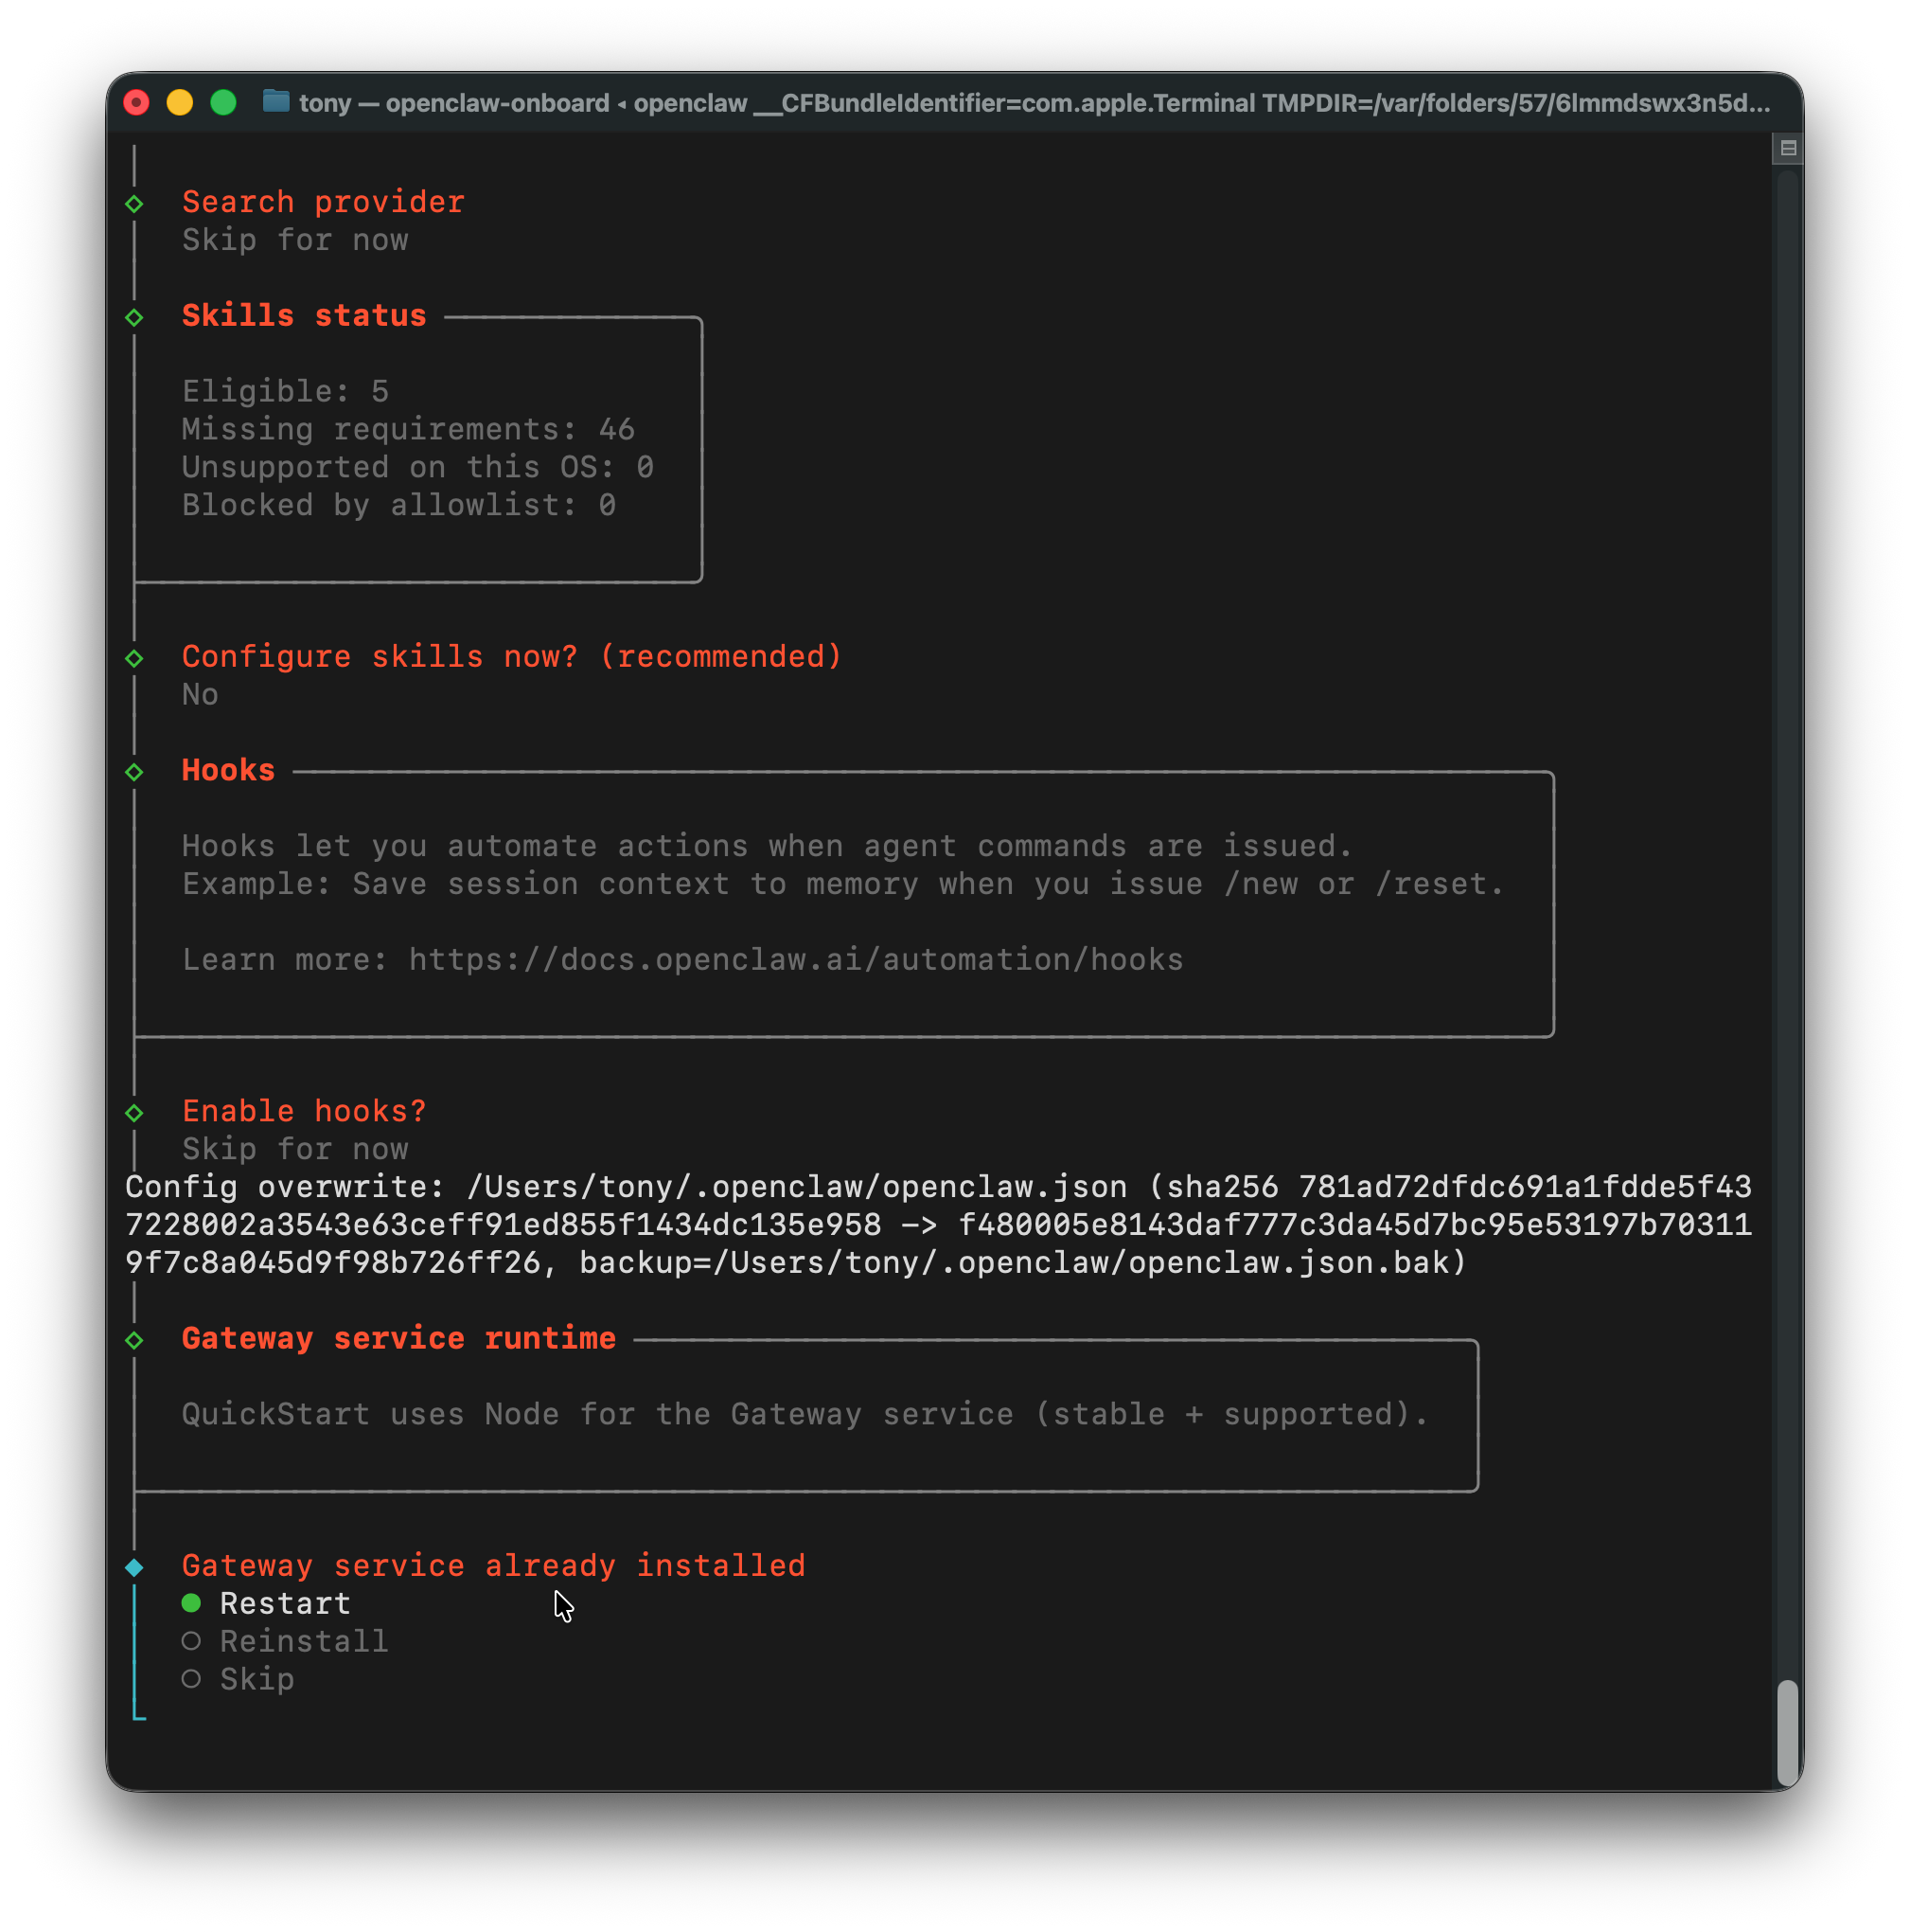Click the openclaw.json.bak backup path
Image resolution: width=1910 pixels, height=1932 pixels.
pyautogui.click(x=1089, y=1263)
